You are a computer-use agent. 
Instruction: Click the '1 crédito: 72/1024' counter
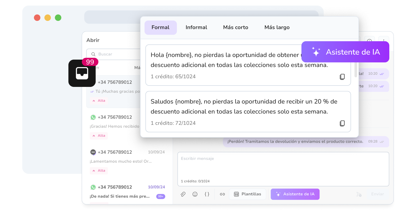(173, 123)
